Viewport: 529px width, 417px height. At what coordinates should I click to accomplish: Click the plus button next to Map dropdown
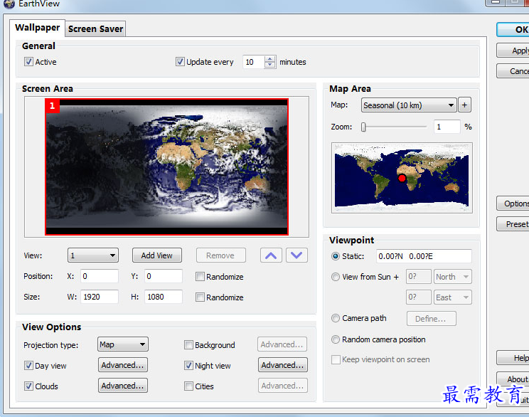[464, 105]
